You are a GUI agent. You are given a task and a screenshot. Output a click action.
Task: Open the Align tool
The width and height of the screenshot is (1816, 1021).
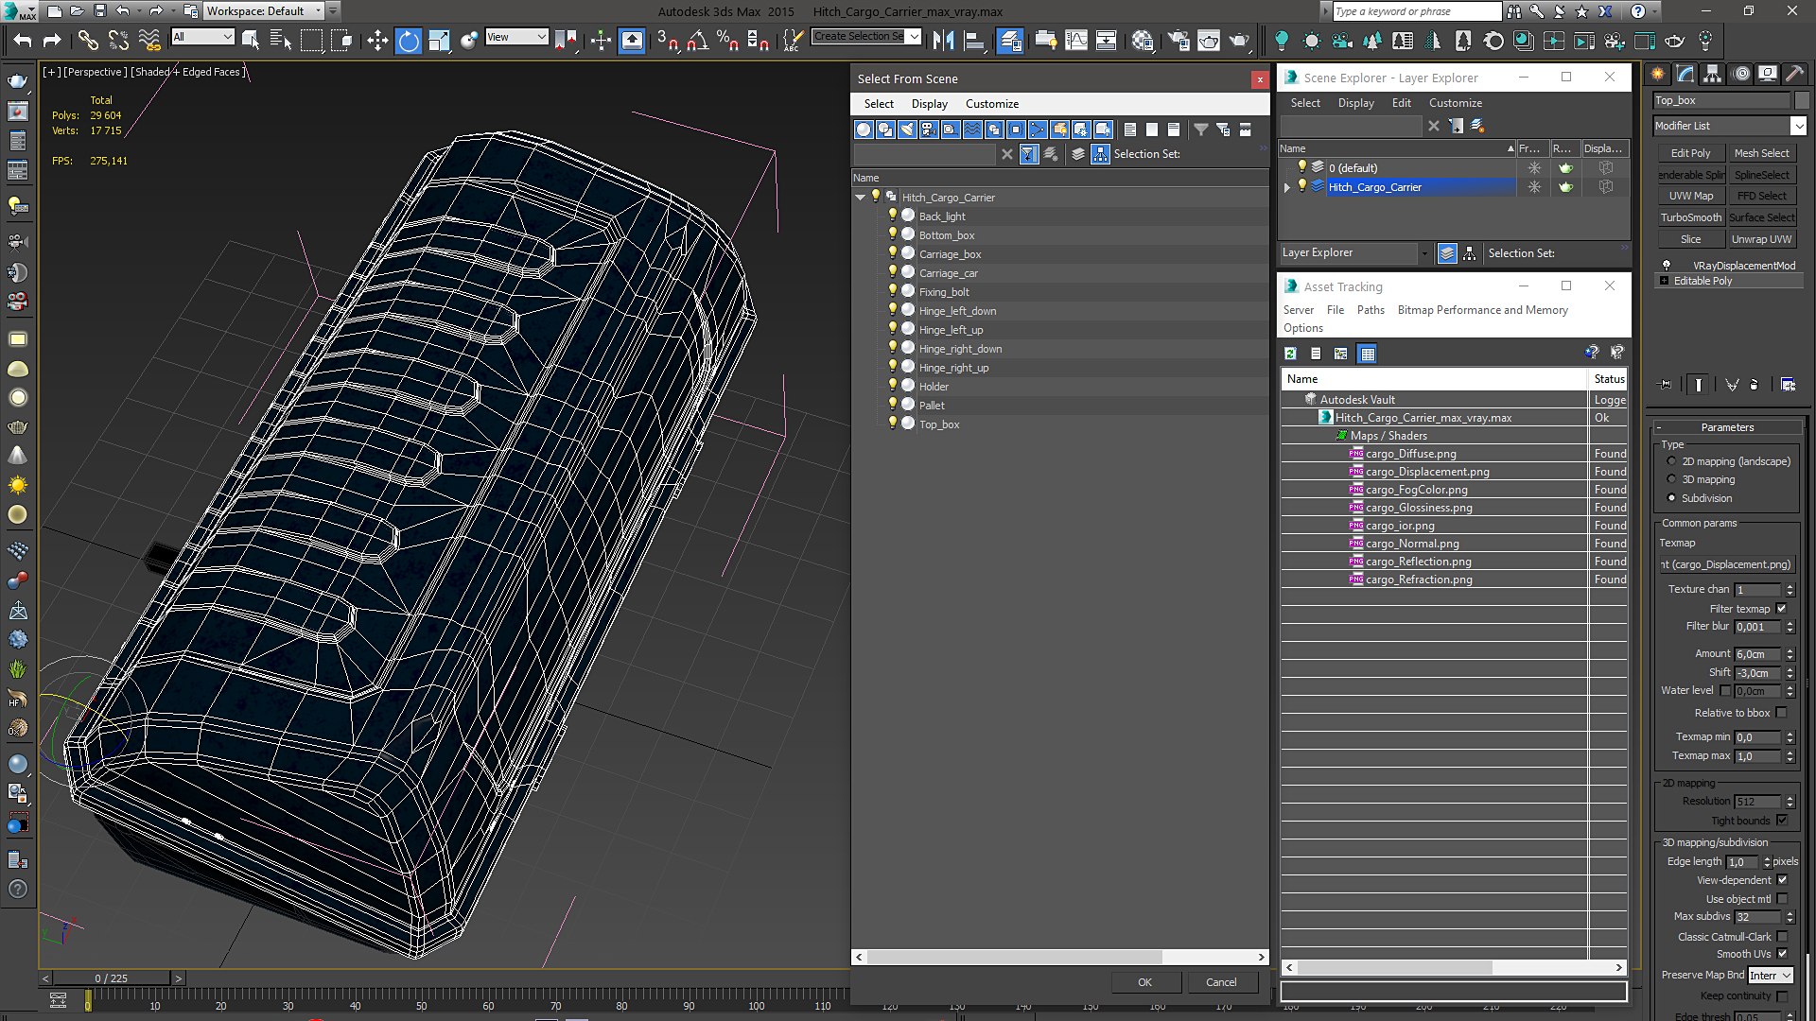coord(974,40)
